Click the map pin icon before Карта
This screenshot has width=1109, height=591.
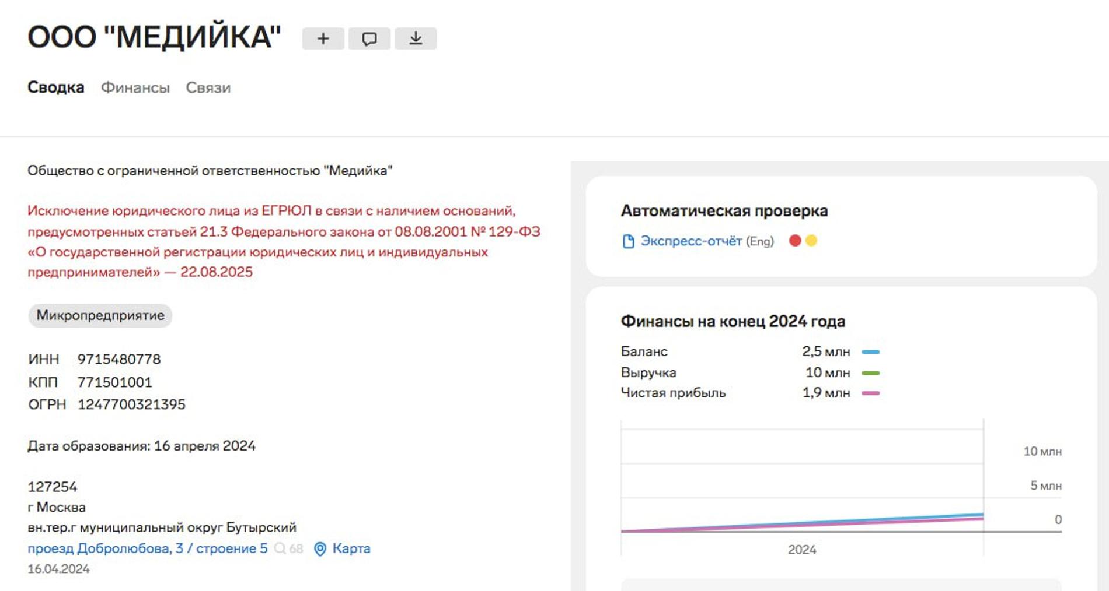pos(319,548)
